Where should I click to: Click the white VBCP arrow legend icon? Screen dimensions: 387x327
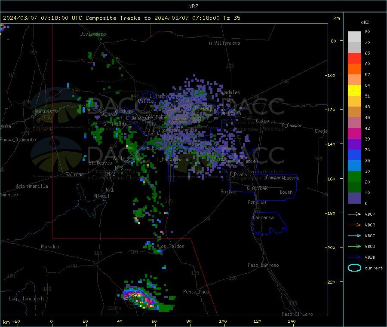tap(354, 214)
